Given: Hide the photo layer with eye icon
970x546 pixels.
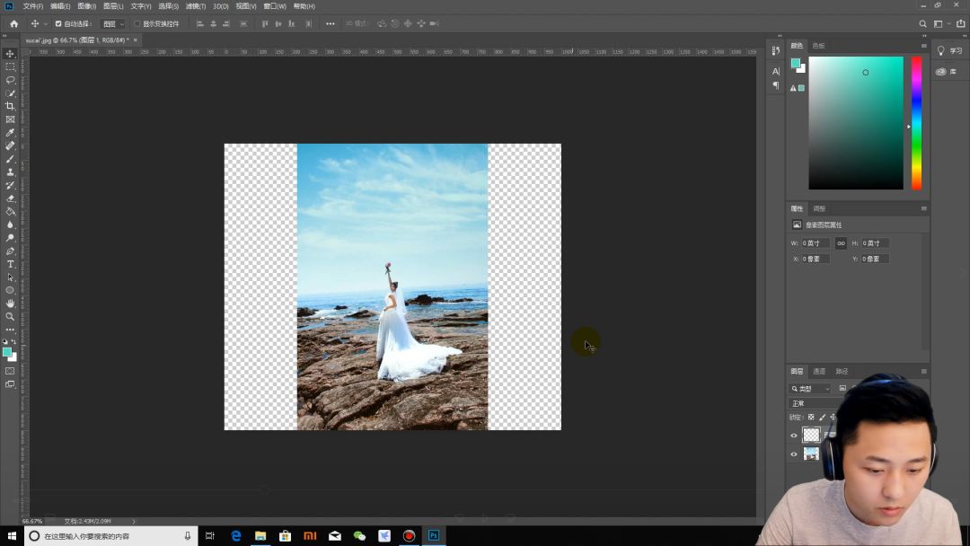Looking at the screenshot, I should [794, 454].
